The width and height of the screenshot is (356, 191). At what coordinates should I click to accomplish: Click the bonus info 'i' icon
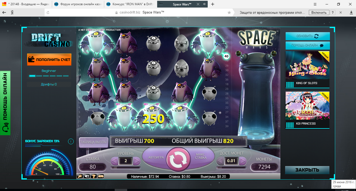point(71,141)
